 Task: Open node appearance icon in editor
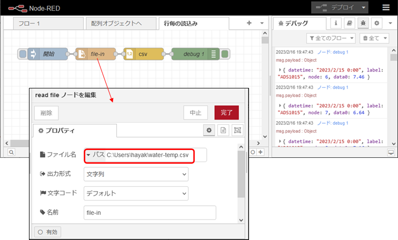(x=237, y=130)
